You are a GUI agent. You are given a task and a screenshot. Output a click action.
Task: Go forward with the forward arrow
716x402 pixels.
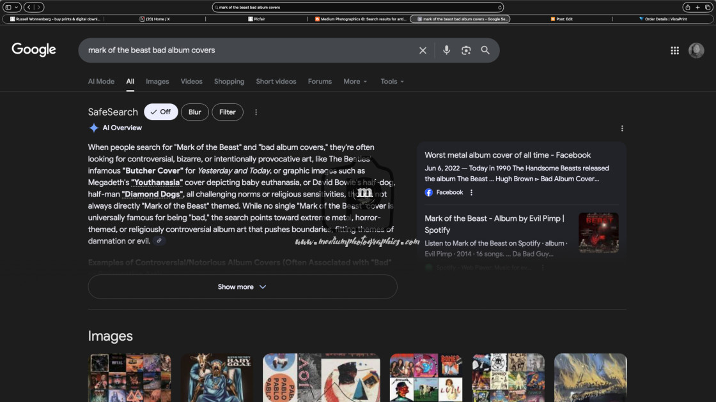(39, 7)
